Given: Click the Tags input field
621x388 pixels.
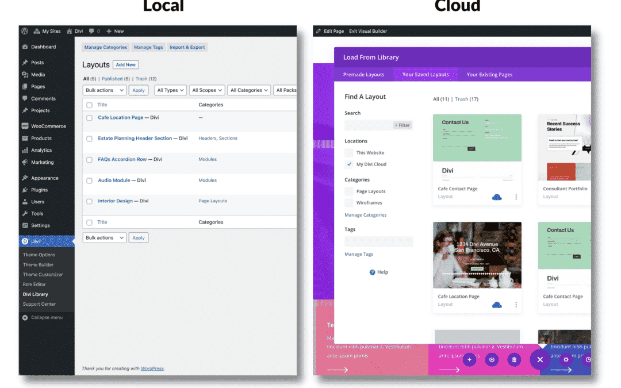Looking at the screenshot, I should pos(378,241).
